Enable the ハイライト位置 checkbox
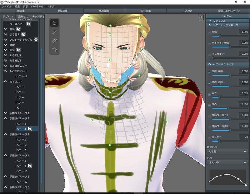250x194 pixels. click(209, 44)
